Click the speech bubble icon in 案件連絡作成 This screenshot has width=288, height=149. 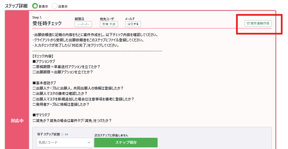coord(248,23)
